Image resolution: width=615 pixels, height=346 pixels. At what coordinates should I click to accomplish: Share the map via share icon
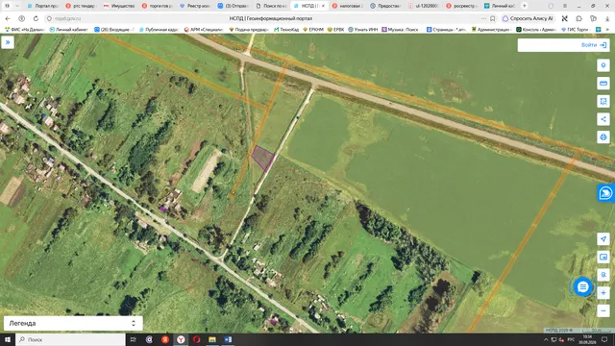tap(603, 119)
